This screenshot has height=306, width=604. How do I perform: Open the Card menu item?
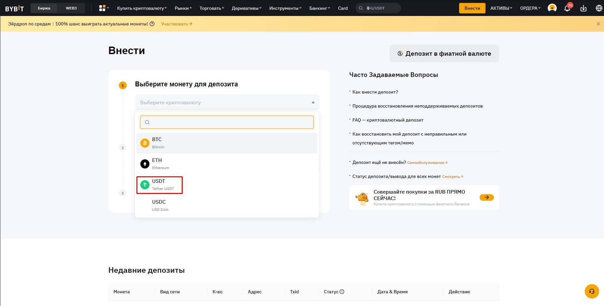click(x=343, y=8)
